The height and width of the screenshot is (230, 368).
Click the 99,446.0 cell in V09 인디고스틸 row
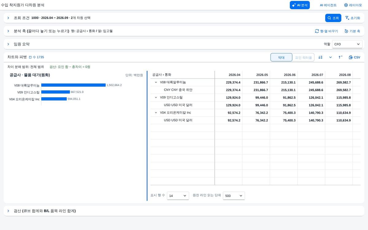tap(256, 98)
